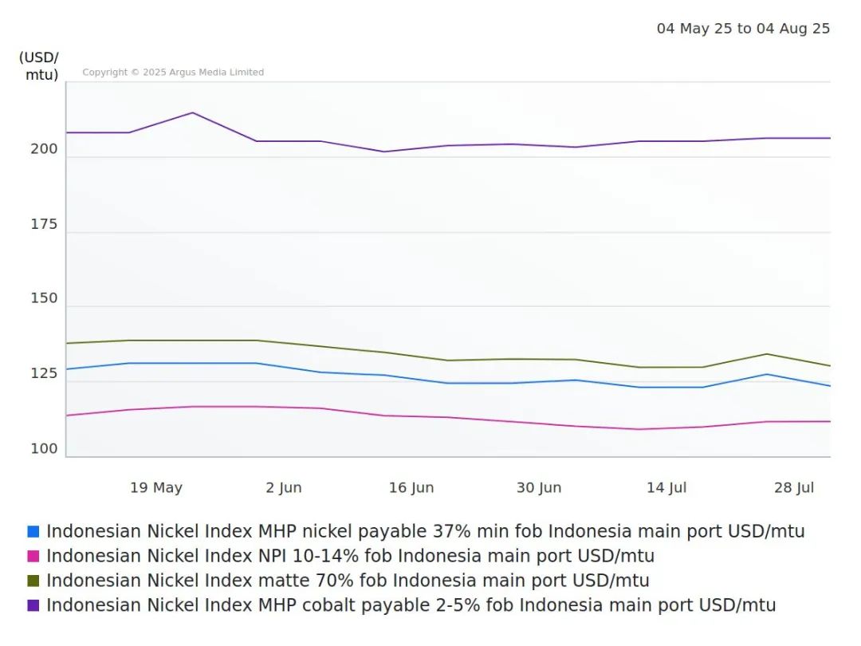This screenshot has height=646, width=861.
Task: Click the blue MHP nickel payable legend swatch
Action: click(33, 532)
